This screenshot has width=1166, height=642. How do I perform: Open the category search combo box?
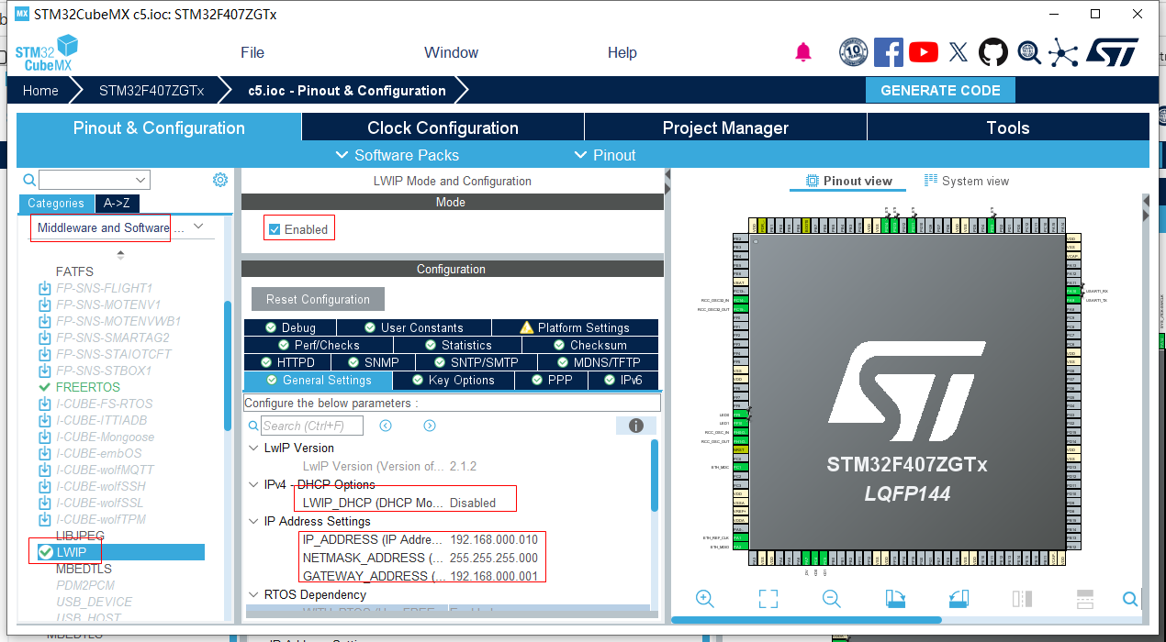pyautogui.click(x=94, y=180)
